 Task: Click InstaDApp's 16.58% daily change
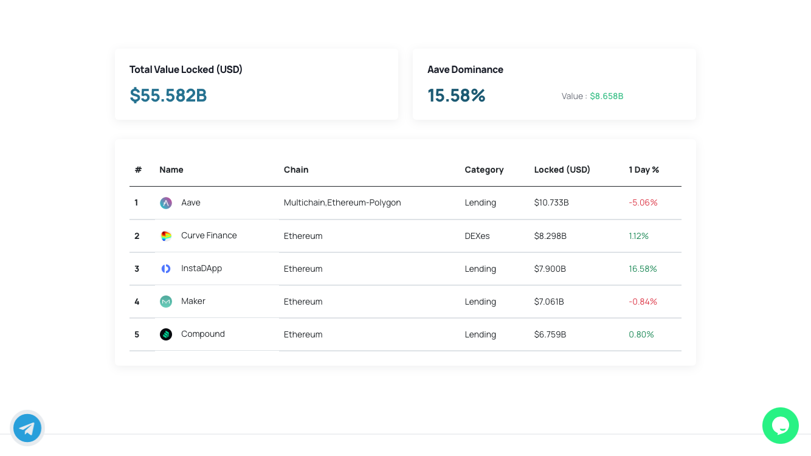(x=643, y=269)
